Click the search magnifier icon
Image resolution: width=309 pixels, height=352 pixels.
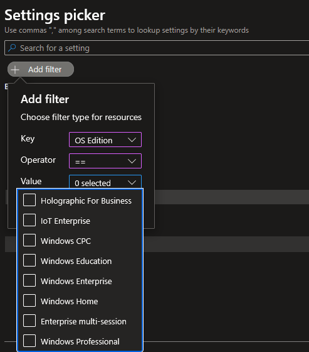click(x=12, y=48)
